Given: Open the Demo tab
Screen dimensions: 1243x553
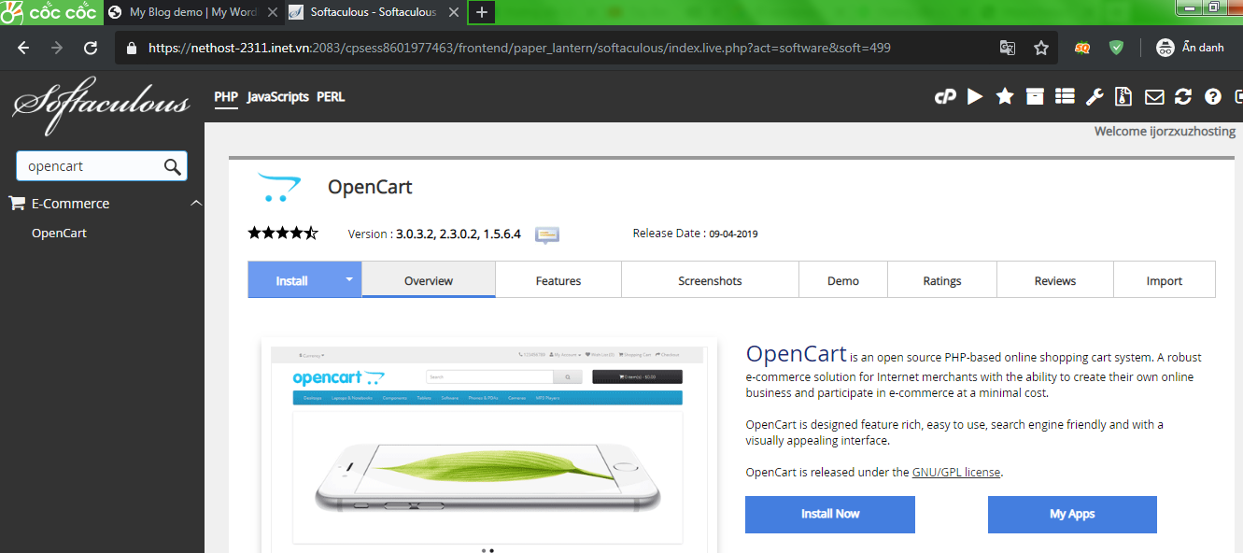Looking at the screenshot, I should tap(843, 280).
